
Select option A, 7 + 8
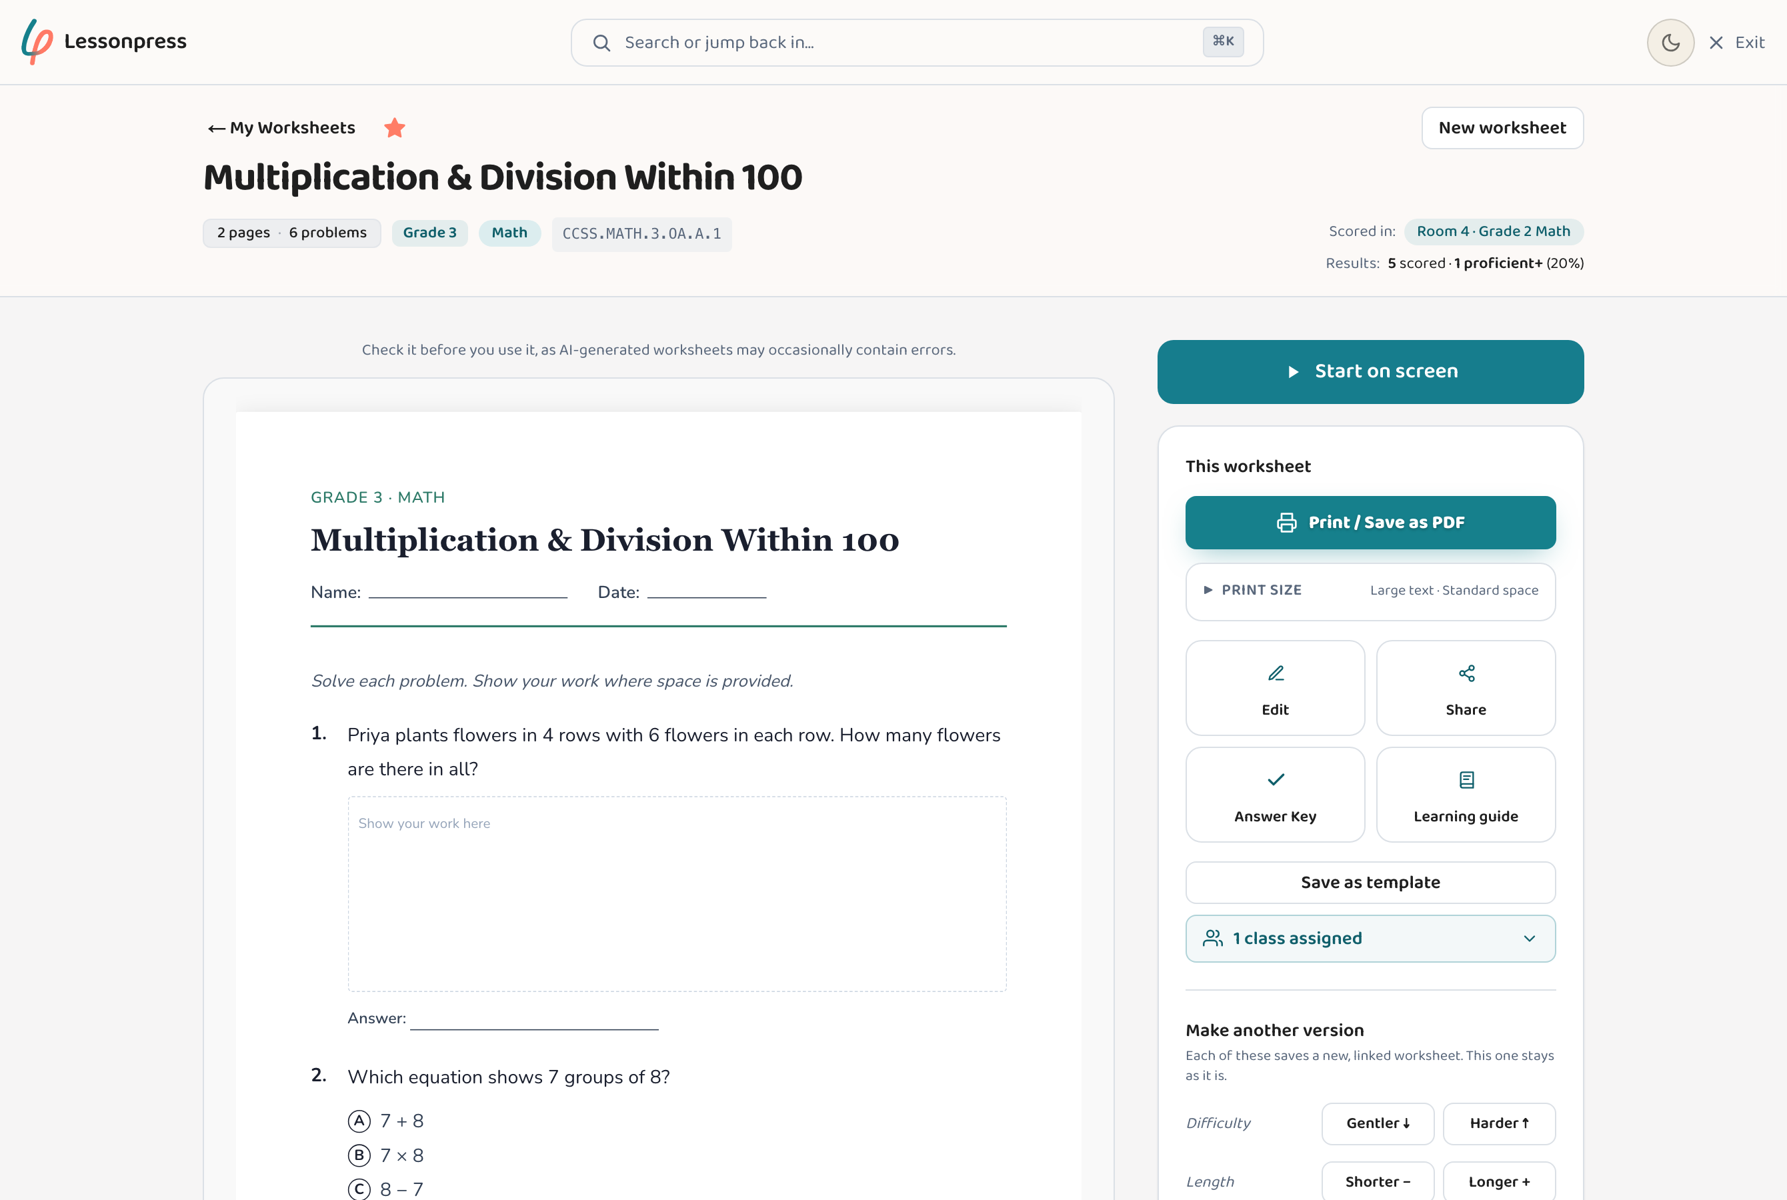(x=385, y=1121)
